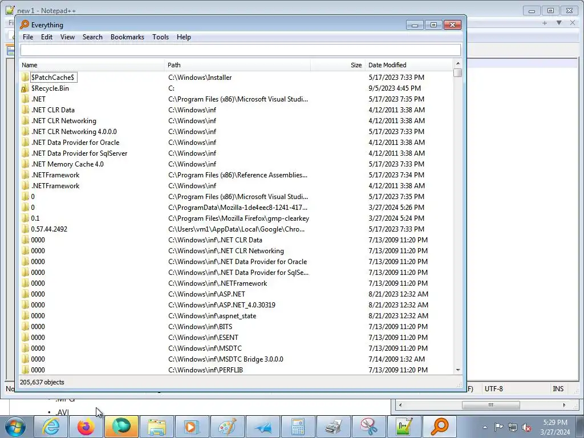Click path 'C:\Windows\inf\aspnet_state'
This screenshot has width=584, height=438.
click(x=212, y=316)
